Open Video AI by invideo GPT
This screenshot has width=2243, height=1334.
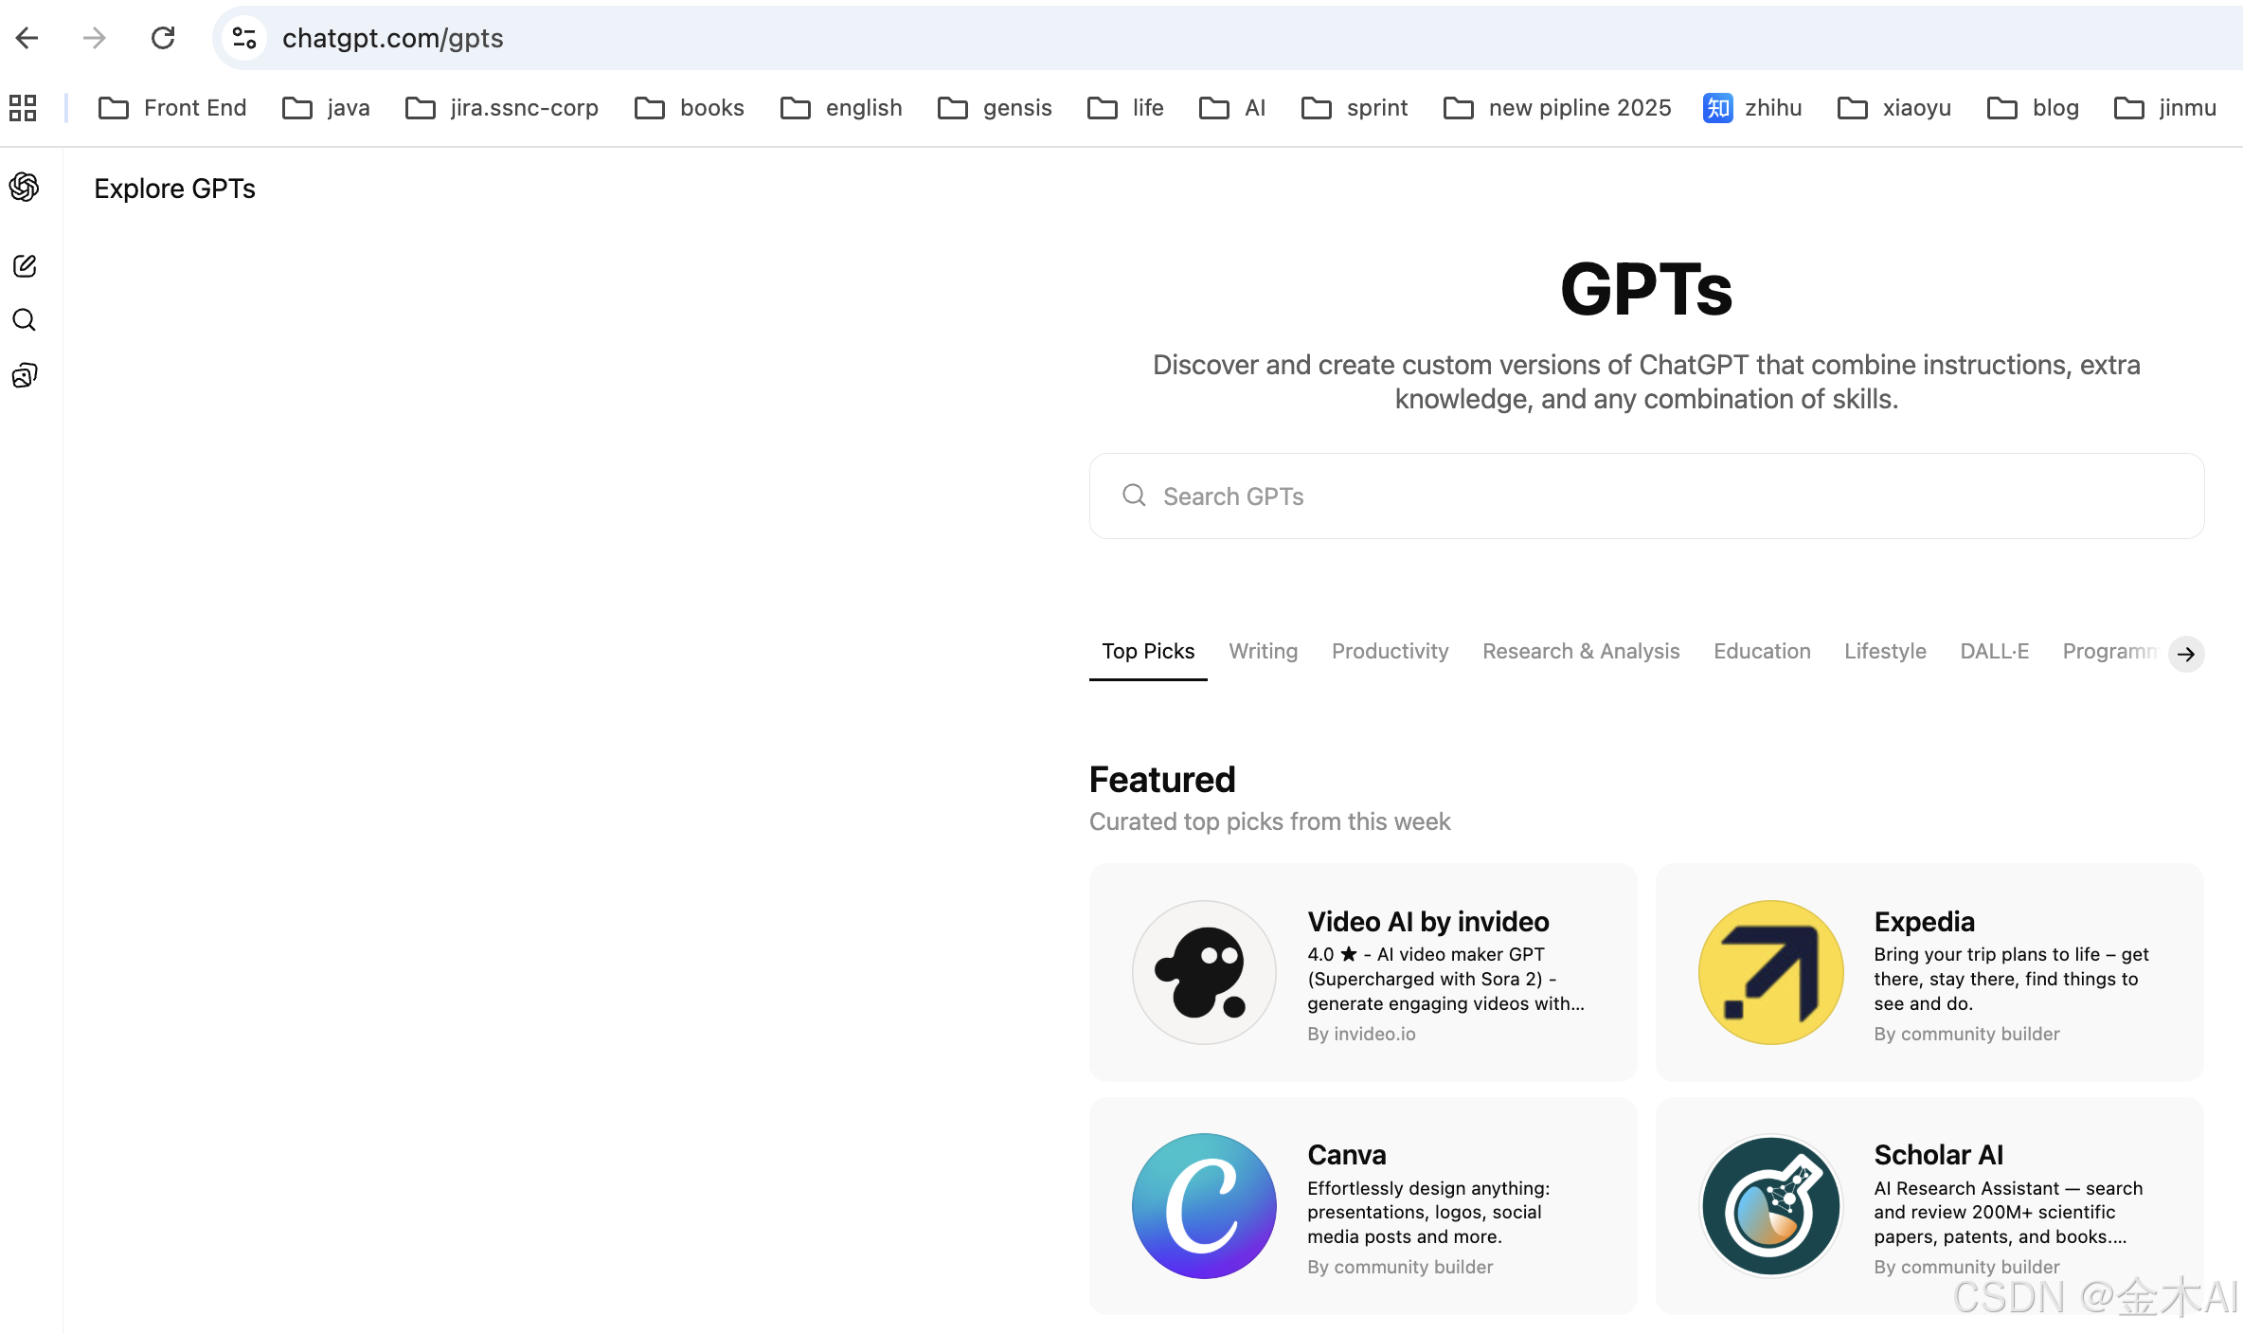point(1362,972)
